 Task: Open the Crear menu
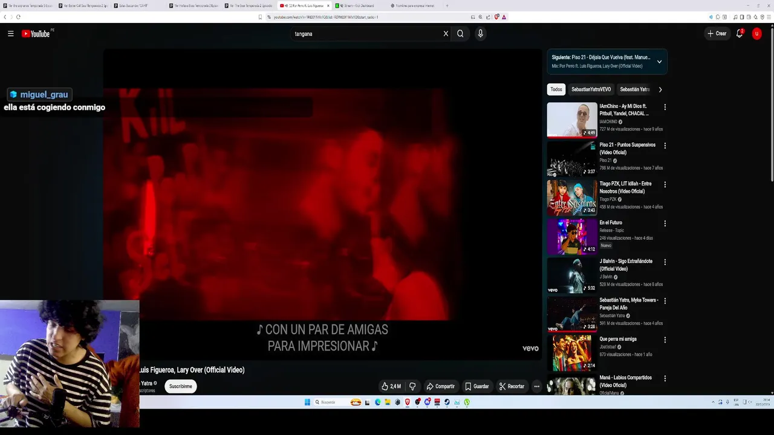click(x=717, y=34)
